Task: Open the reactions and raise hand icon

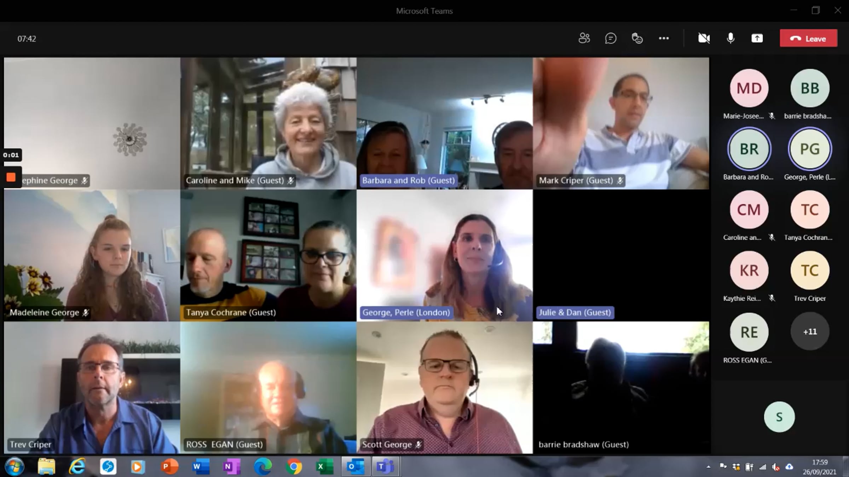Action: (637, 38)
